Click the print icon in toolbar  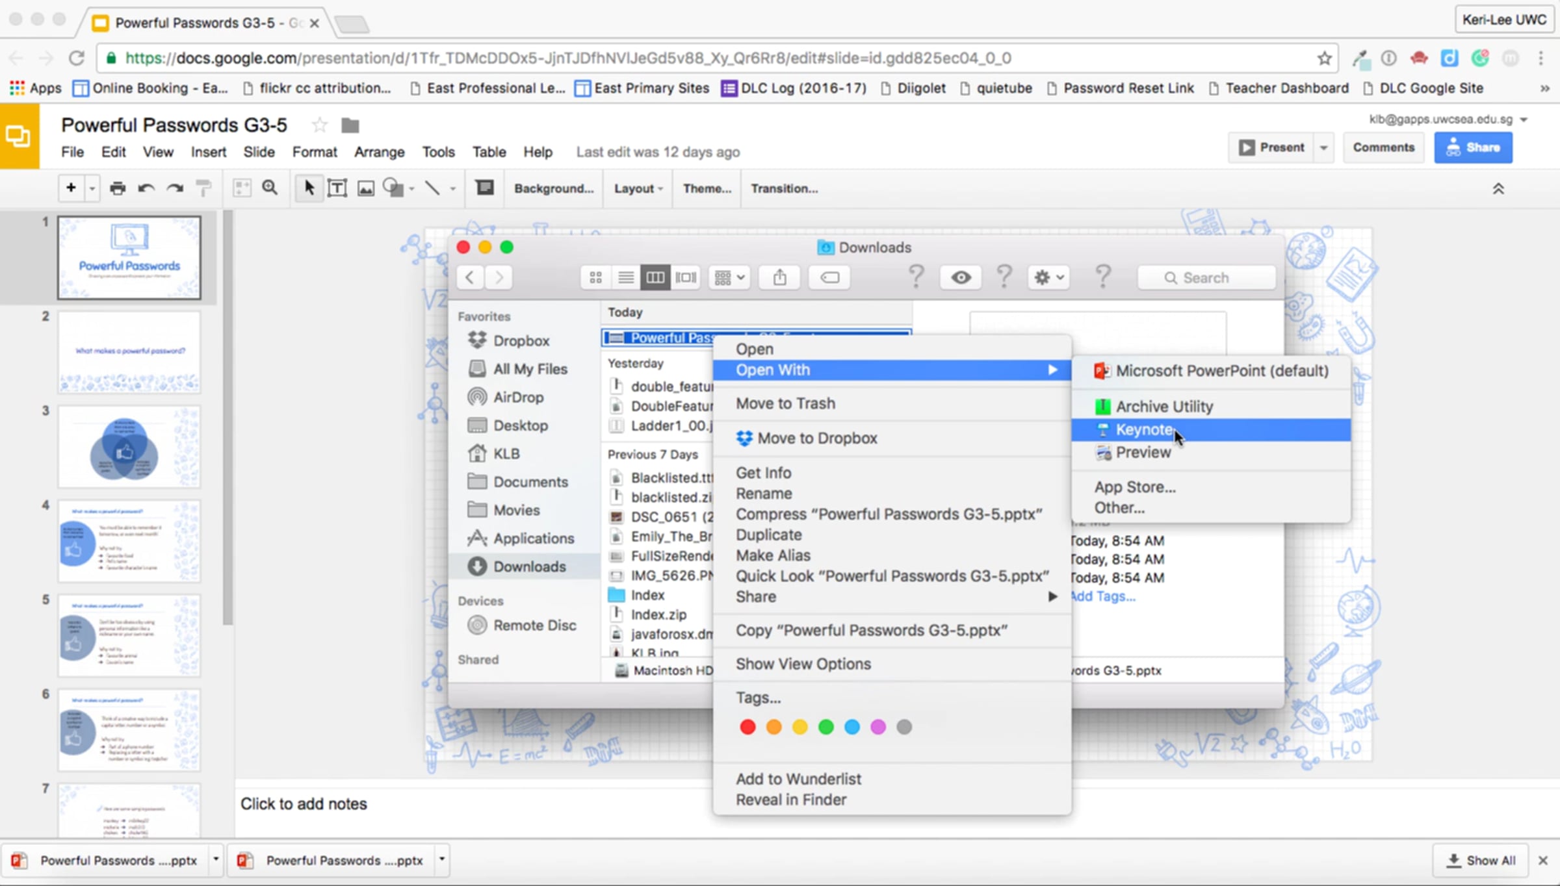point(118,188)
